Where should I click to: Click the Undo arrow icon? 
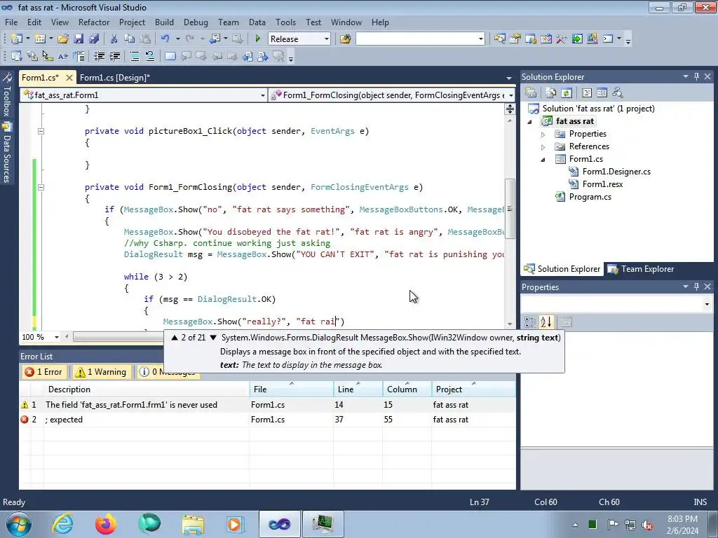pos(165,39)
